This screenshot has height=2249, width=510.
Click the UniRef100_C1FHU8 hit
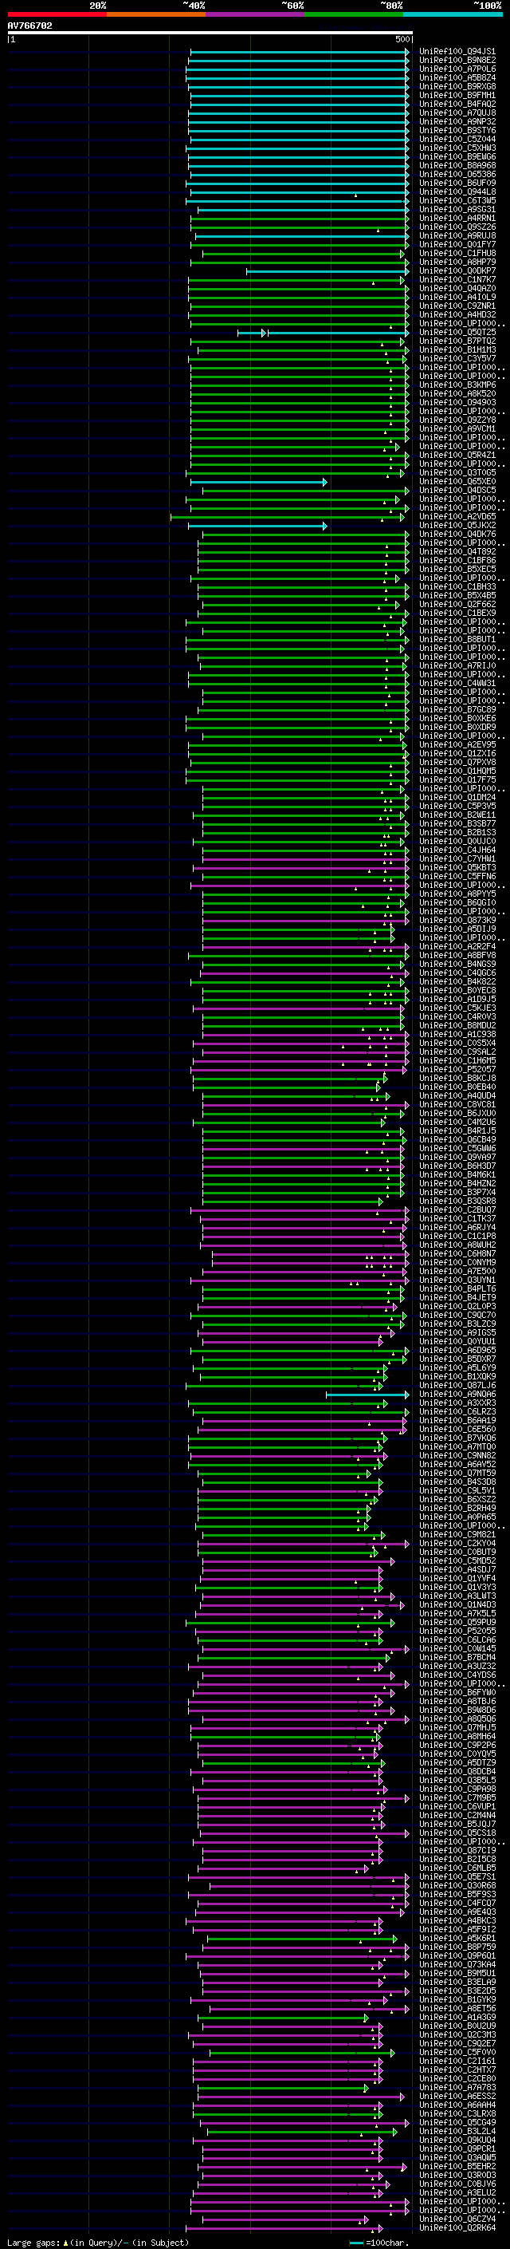[457, 253]
